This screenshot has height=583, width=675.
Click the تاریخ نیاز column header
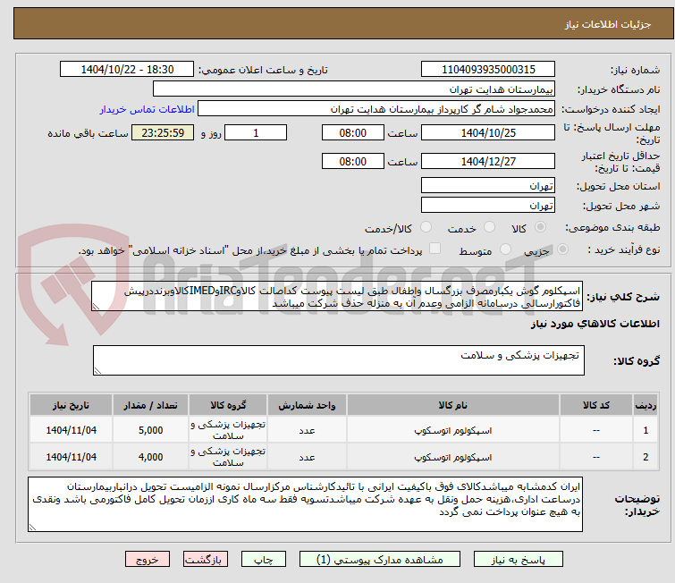pyautogui.click(x=71, y=405)
